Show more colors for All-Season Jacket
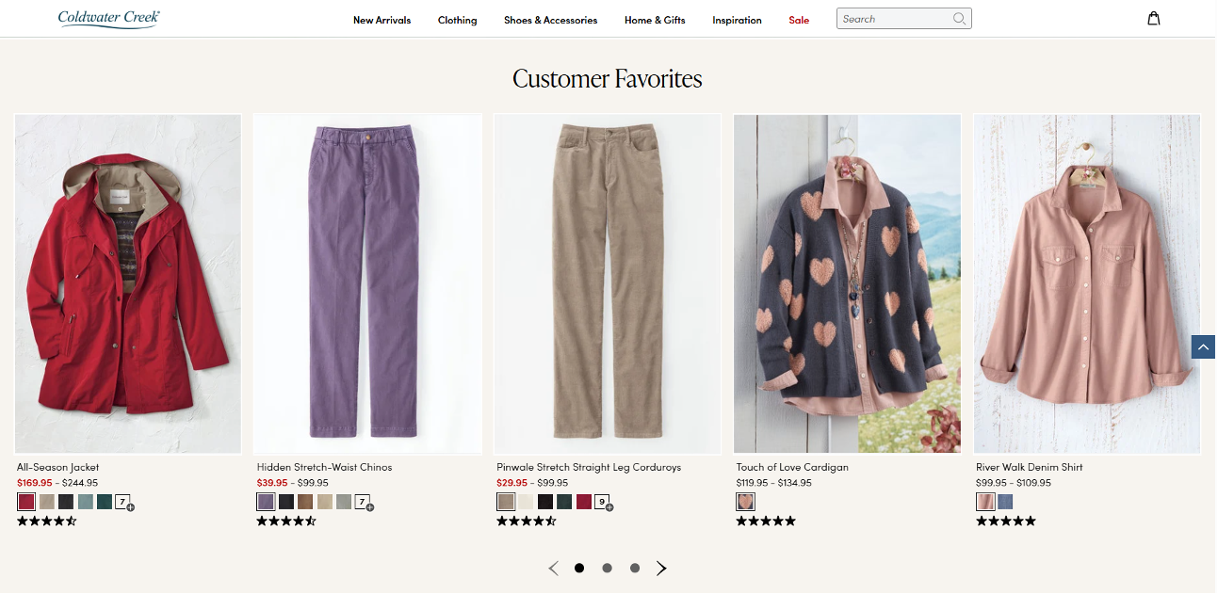 pyautogui.click(x=123, y=502)
